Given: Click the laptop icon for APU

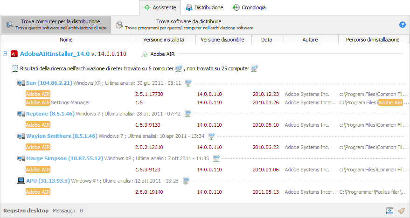Looking at the screenshot, I should coord(21,181).
